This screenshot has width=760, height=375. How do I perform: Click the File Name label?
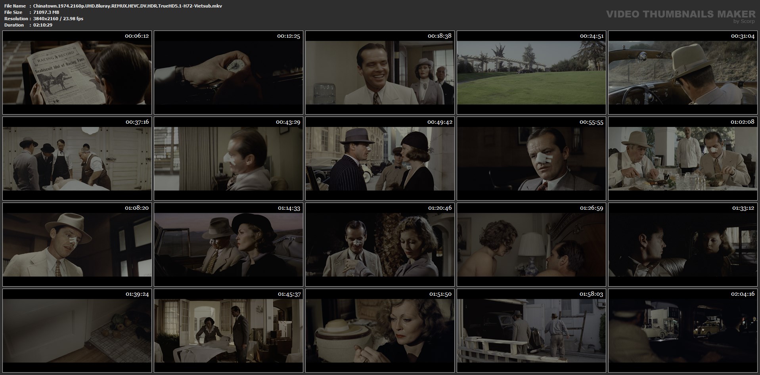click(15, 6)
